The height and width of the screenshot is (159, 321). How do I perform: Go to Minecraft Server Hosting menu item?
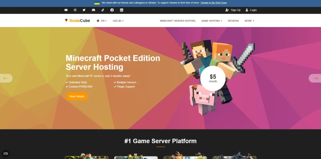click(x=178, y=21)
